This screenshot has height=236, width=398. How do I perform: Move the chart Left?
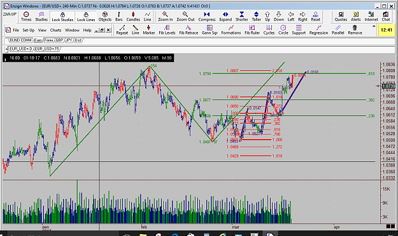pyautogui.click(x=291, y=17)
